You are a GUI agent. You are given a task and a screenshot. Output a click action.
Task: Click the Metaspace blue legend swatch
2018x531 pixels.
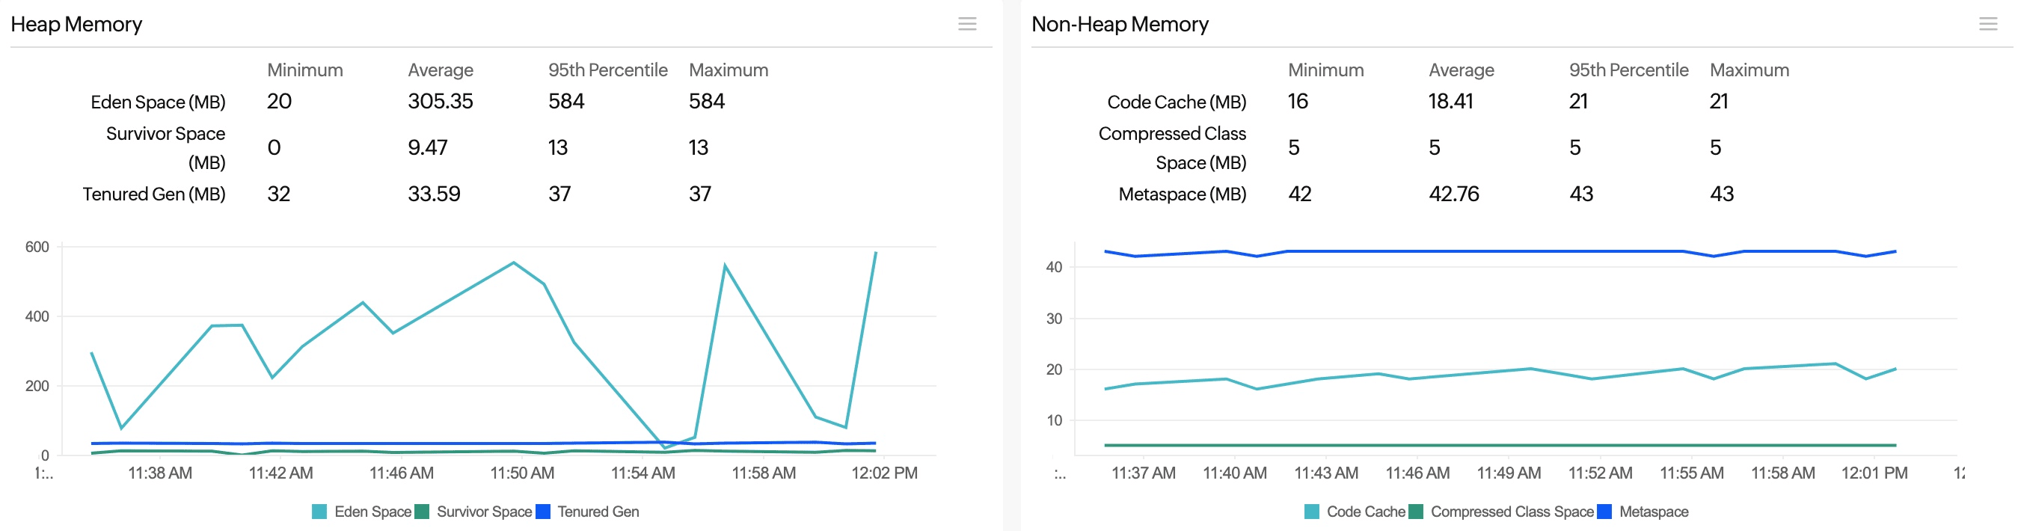(1604, 512)
